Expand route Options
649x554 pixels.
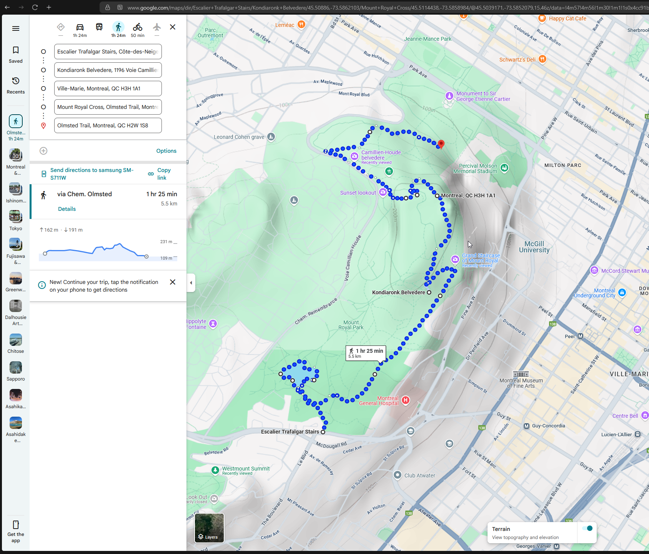[166, 151]
